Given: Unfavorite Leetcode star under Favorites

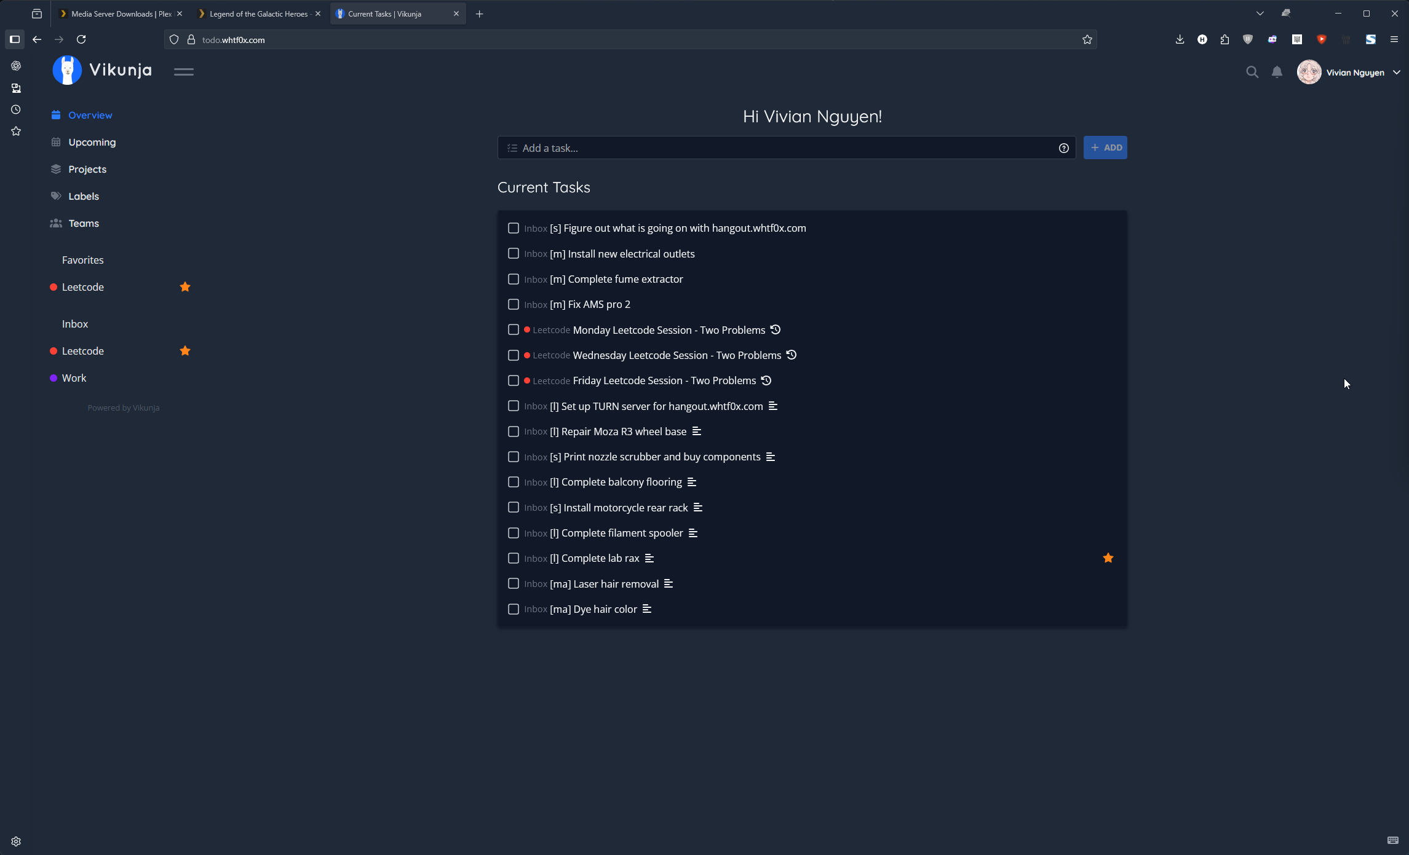Looking at the screenshot, I should 185,287.
